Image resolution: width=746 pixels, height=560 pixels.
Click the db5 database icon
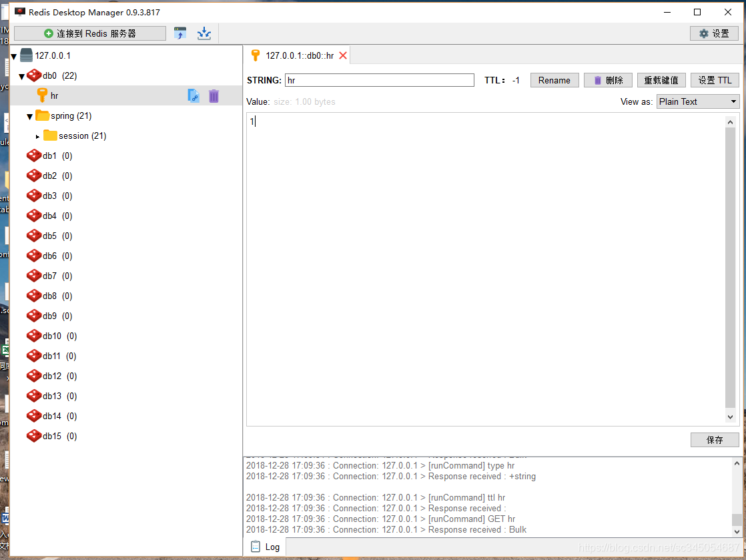pyautogui.click(x=34, y=236)
